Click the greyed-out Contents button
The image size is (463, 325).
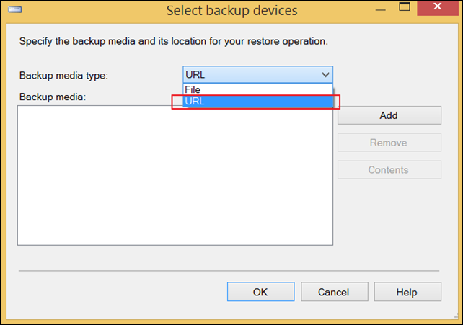389,170
